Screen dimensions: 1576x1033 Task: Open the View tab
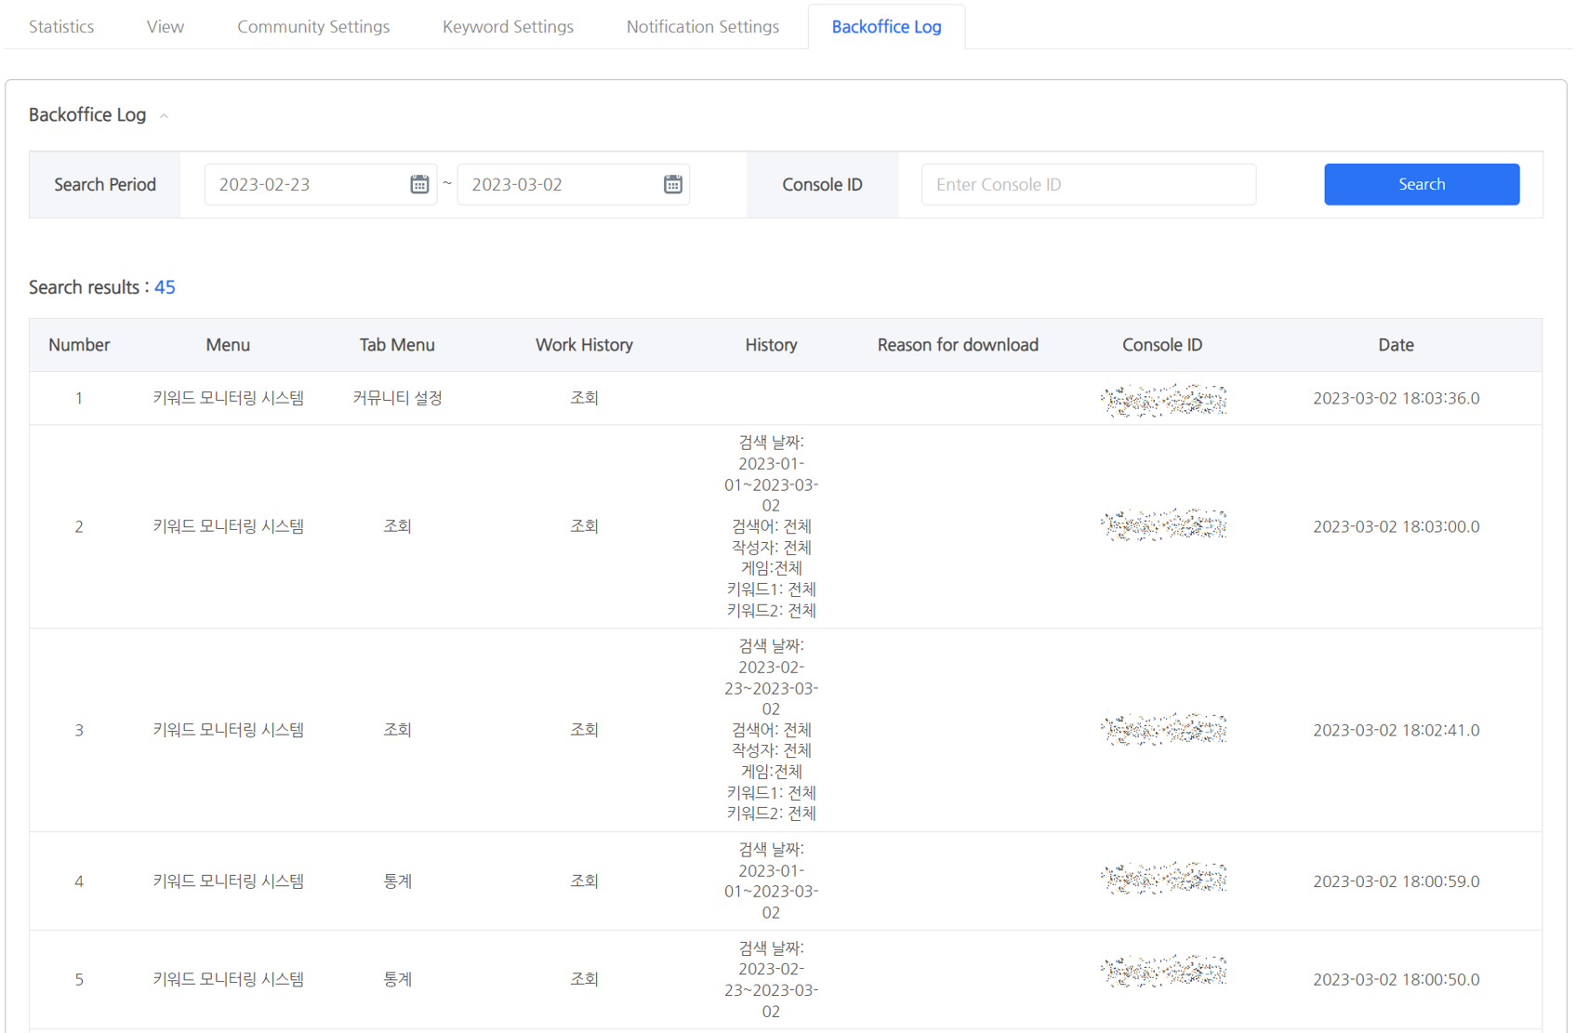tap(166, 26)
